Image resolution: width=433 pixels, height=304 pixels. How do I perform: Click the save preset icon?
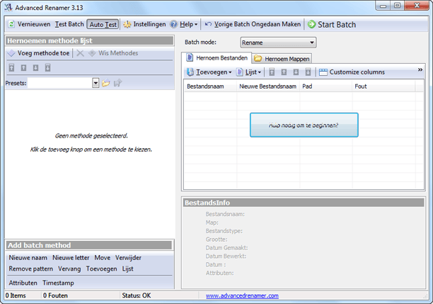(x=117, y=83)
